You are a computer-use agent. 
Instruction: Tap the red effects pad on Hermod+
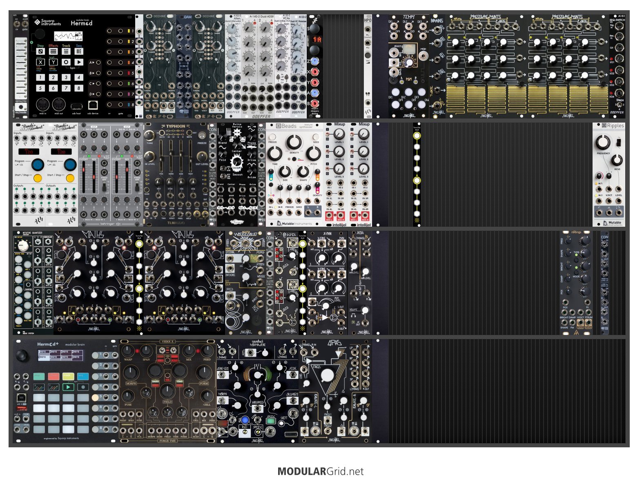[x=53, y=376]
